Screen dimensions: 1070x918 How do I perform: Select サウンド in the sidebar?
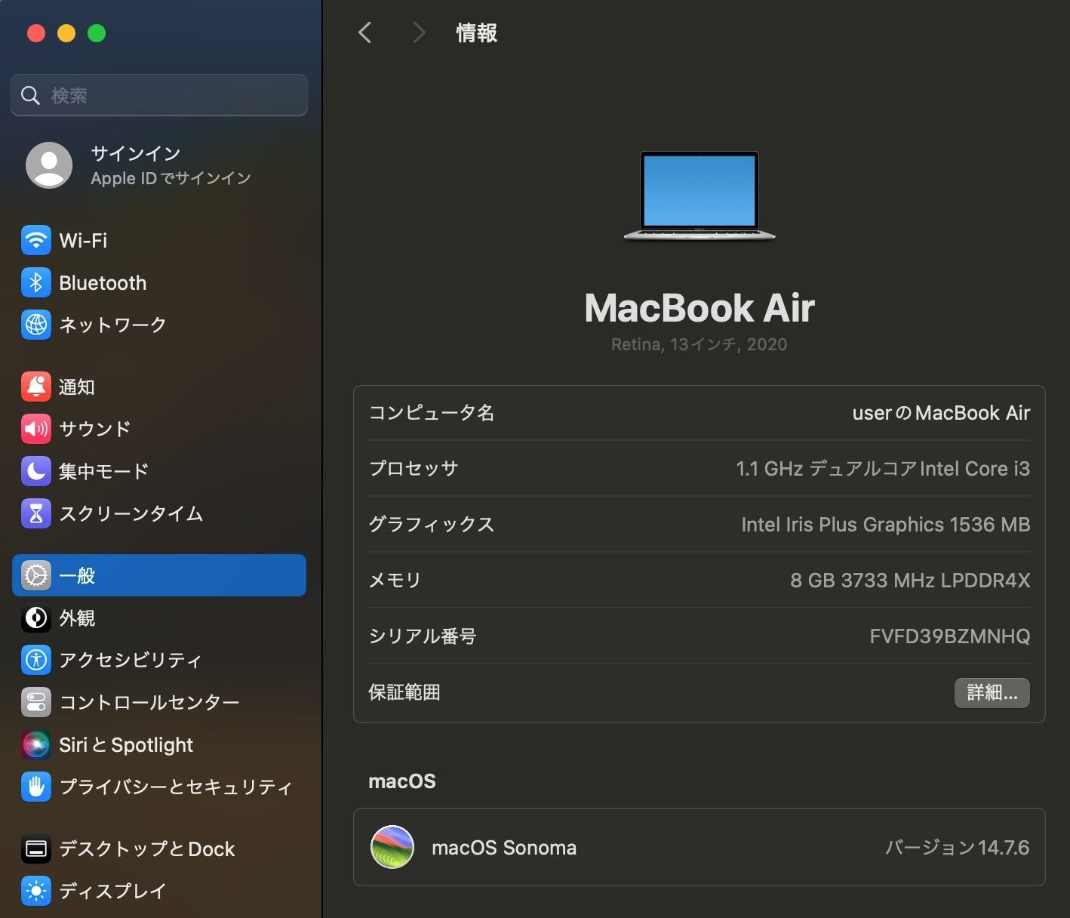pyautogui.click(x=159, y=429)
